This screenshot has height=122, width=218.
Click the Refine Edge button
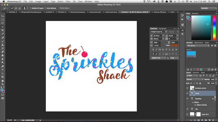[x=65, y=8]
